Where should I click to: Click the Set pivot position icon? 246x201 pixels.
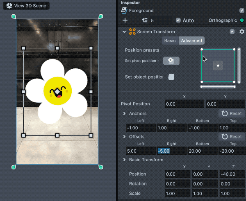(x=171, y=61)
